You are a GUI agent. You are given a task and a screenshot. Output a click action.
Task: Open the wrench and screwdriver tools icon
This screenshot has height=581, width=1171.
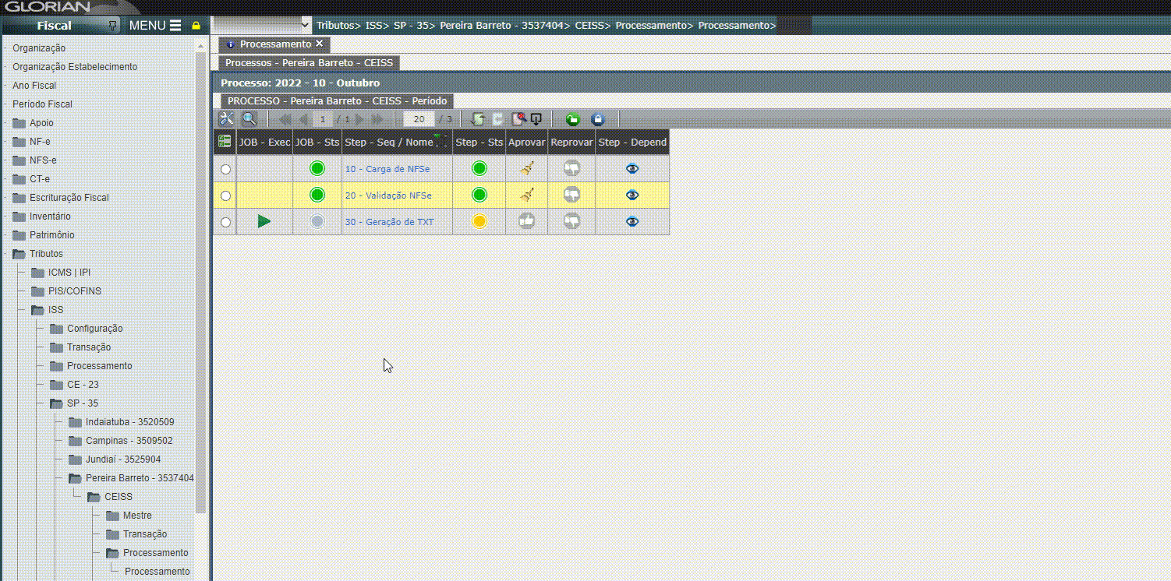227,119
